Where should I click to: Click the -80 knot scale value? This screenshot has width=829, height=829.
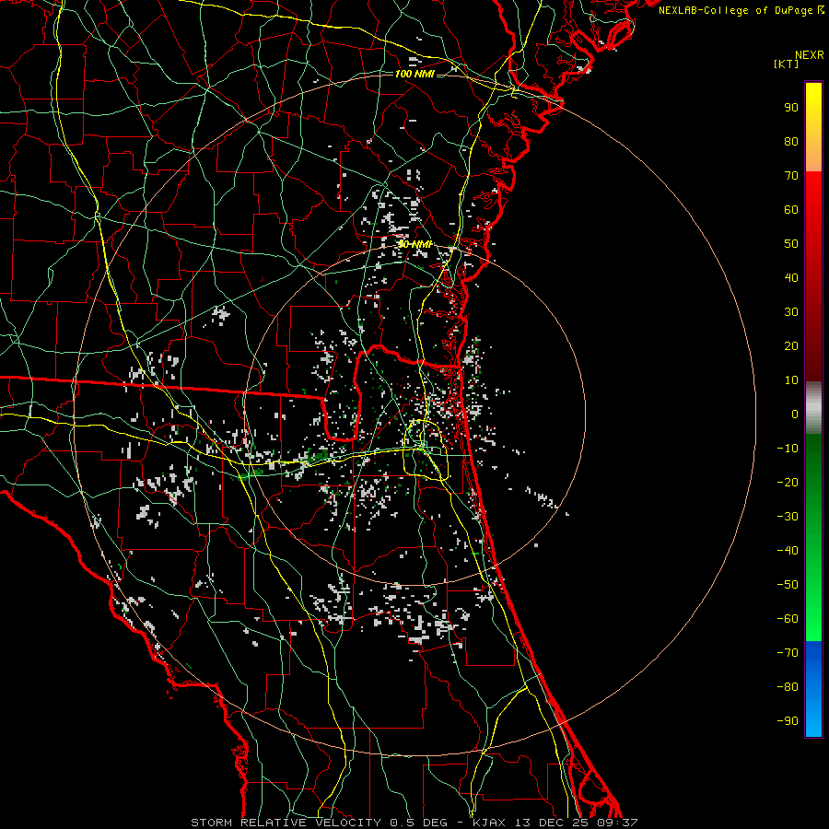click(x=788, y=687)
